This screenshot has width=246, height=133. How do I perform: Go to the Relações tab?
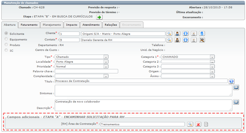point(111,25)
